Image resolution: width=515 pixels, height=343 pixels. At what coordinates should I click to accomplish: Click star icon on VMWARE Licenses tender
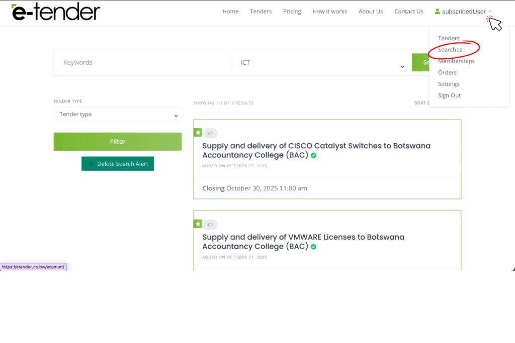pyautogui.click(x=198, y=224)
